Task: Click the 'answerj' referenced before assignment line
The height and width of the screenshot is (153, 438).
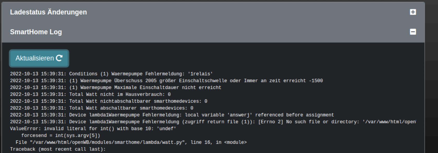Action: 172,115
